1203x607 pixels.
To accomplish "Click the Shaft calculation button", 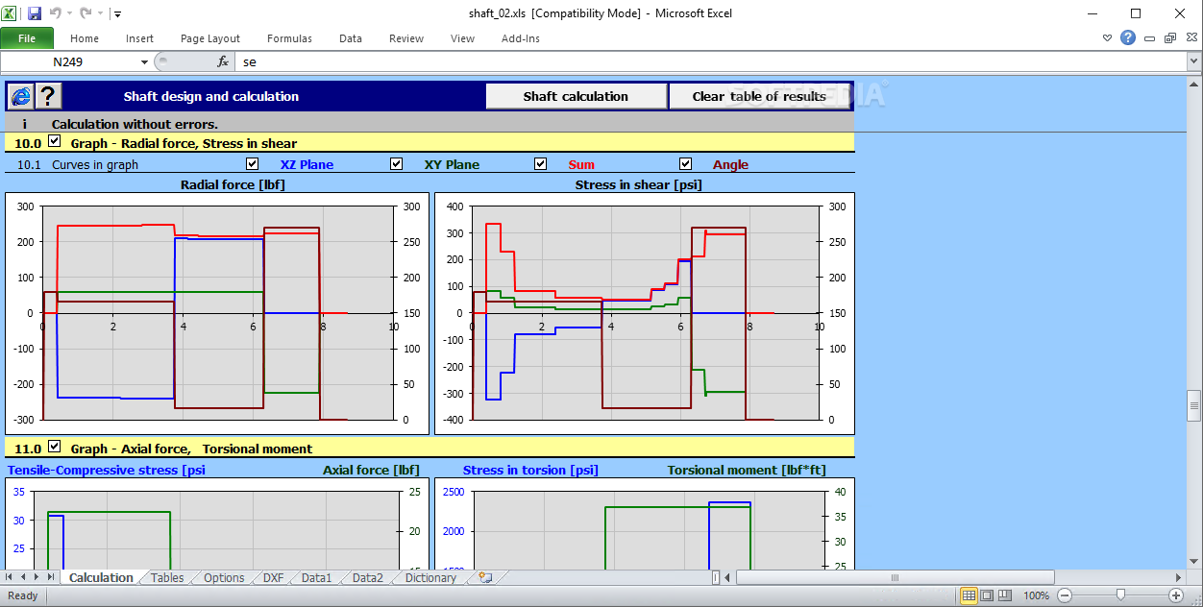I will click(x=576, y=96).
